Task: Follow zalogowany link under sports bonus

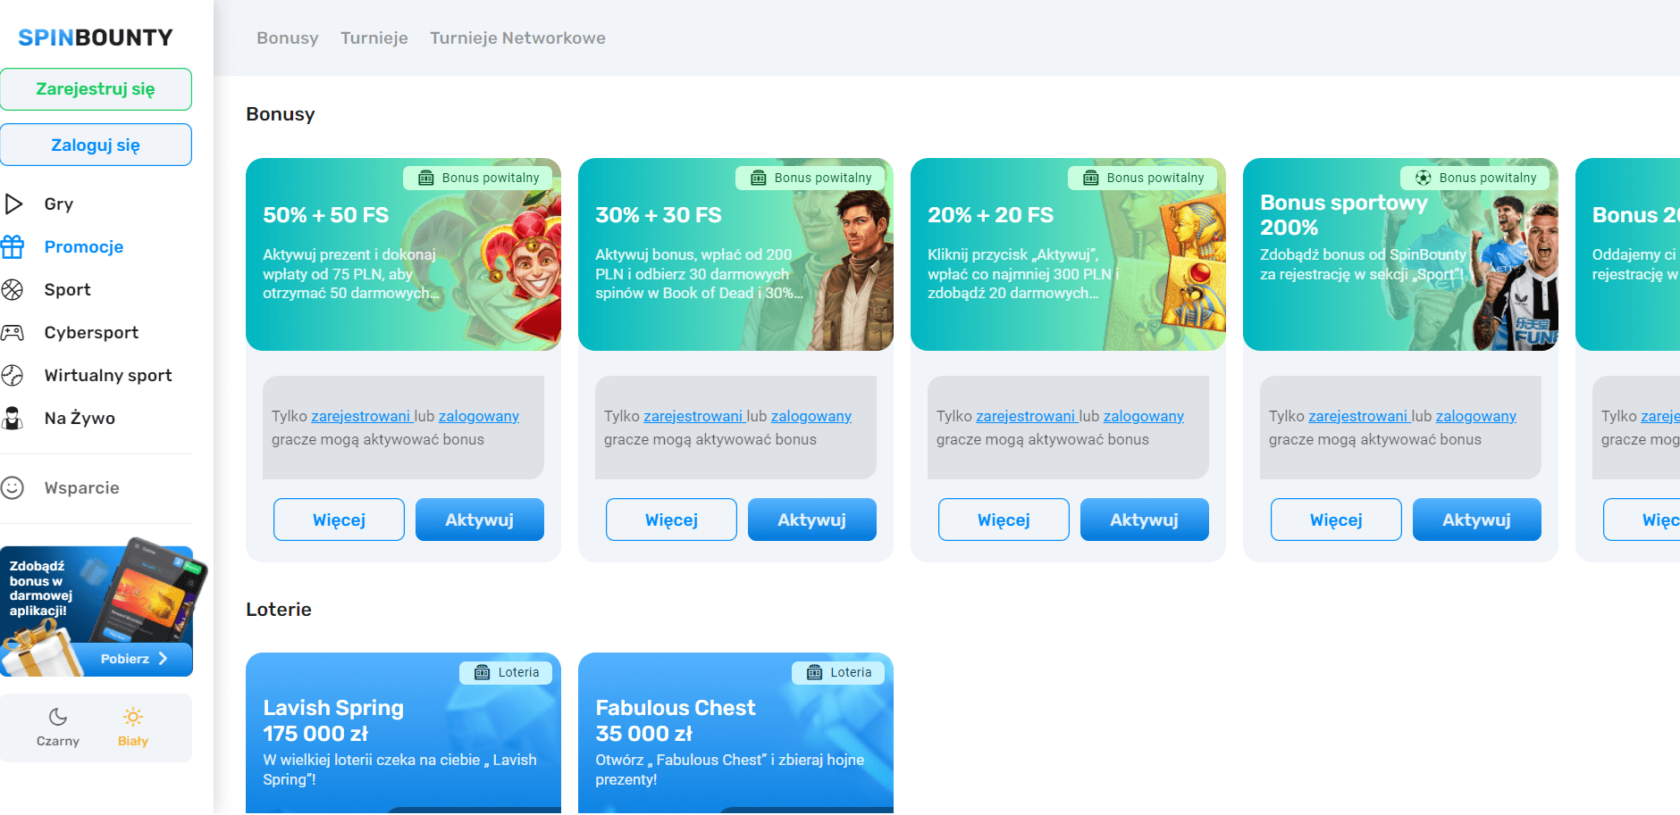Action: (x=1475, y=416)
